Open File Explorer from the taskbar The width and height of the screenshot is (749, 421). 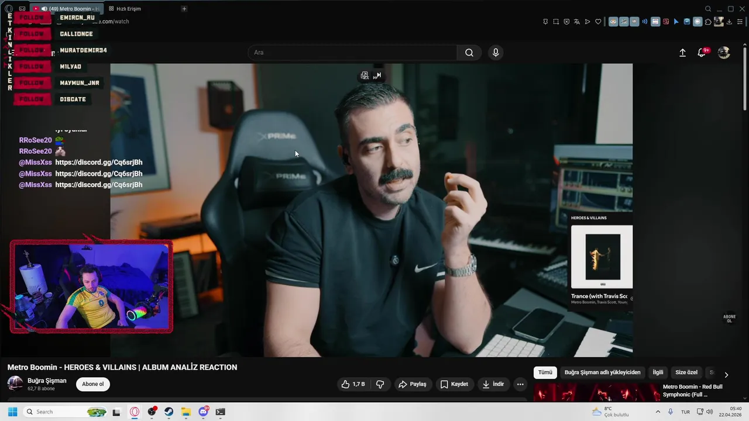(186, 412)
